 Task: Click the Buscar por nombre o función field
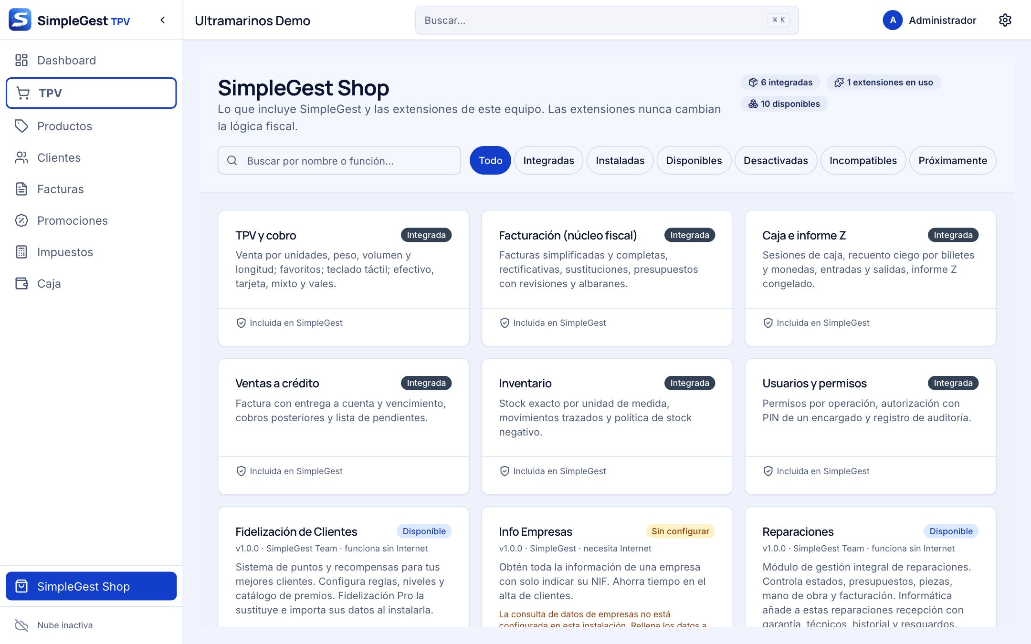pyautogui.click(x=339, y=160)
